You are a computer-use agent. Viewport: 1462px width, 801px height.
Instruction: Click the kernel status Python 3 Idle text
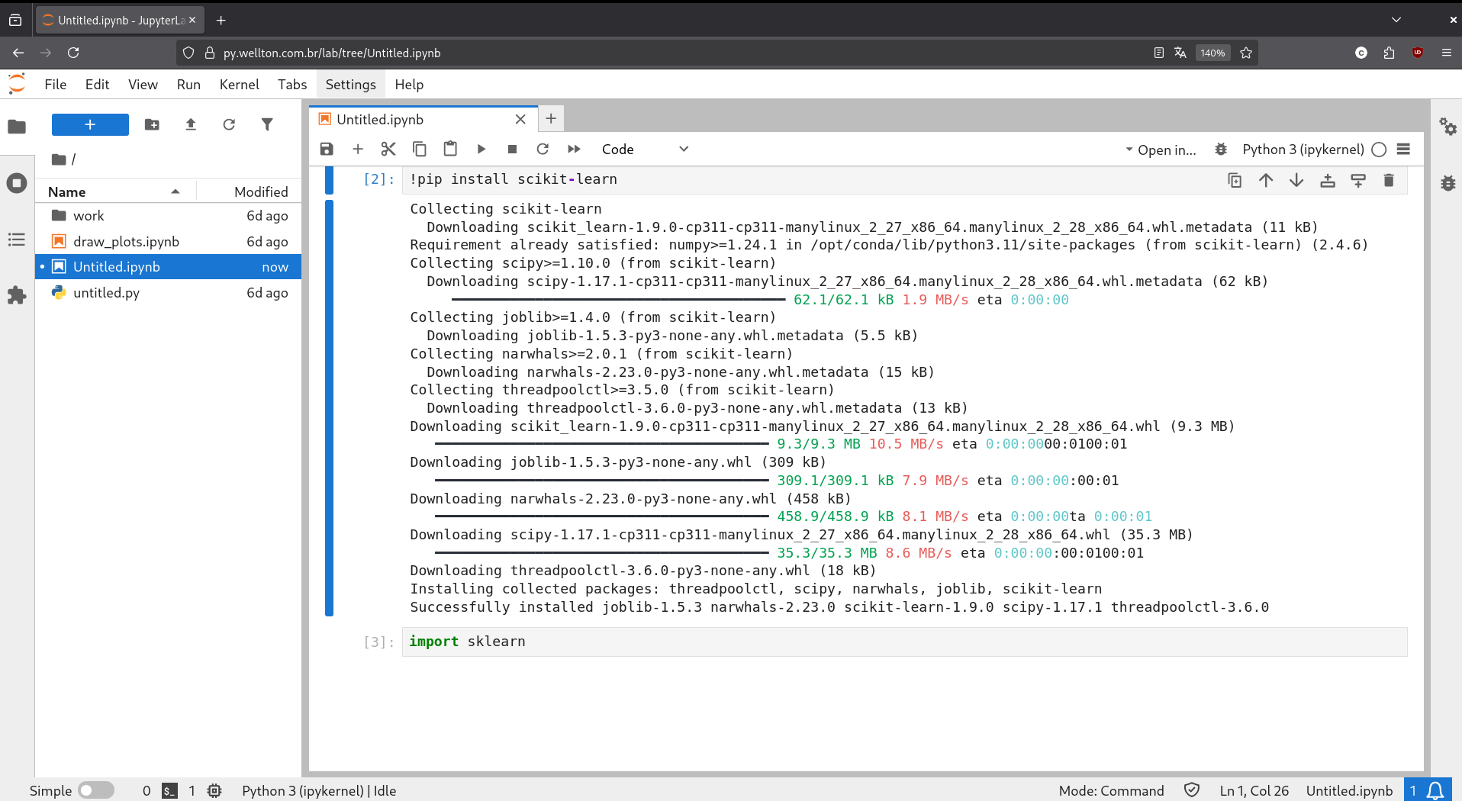coord(319,790)
